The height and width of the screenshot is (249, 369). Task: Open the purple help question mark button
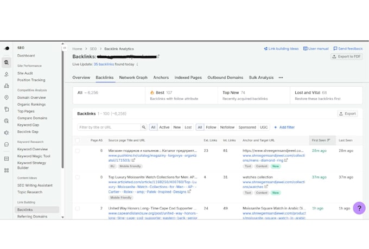point(359,208)
